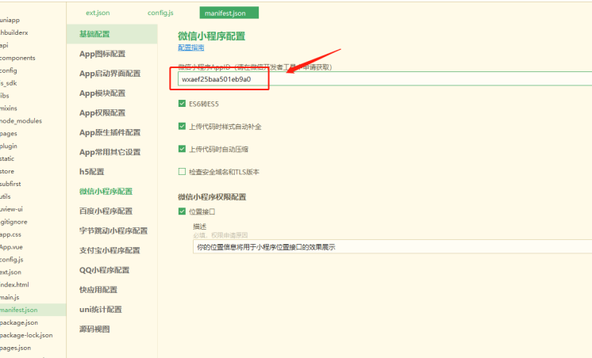Open 支付宝小程序配置 section
This screenshot has width=592, height=358.
point(110,250)
